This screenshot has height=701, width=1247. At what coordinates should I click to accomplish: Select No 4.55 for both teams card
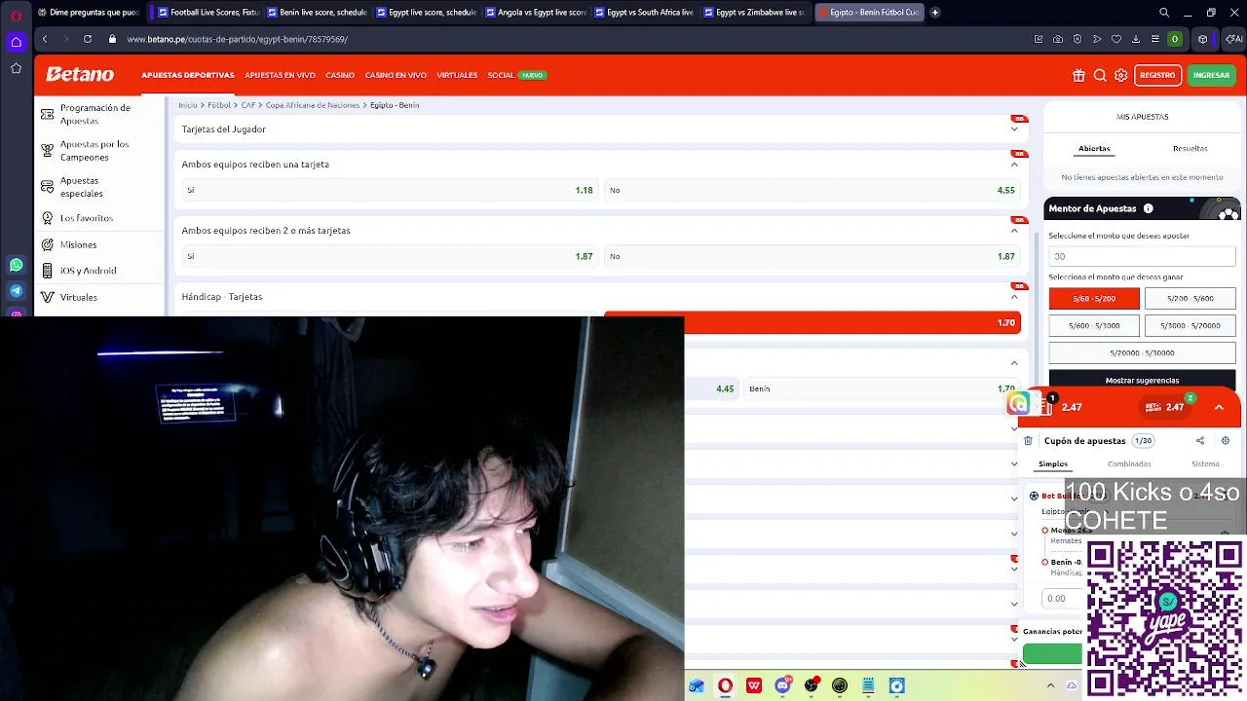pos(812,190)
